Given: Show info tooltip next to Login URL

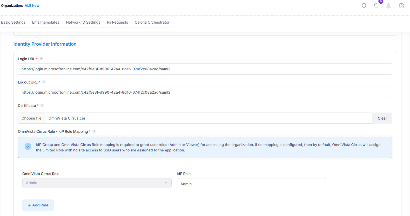Looking at the screenshot, I should click(41, 59).
